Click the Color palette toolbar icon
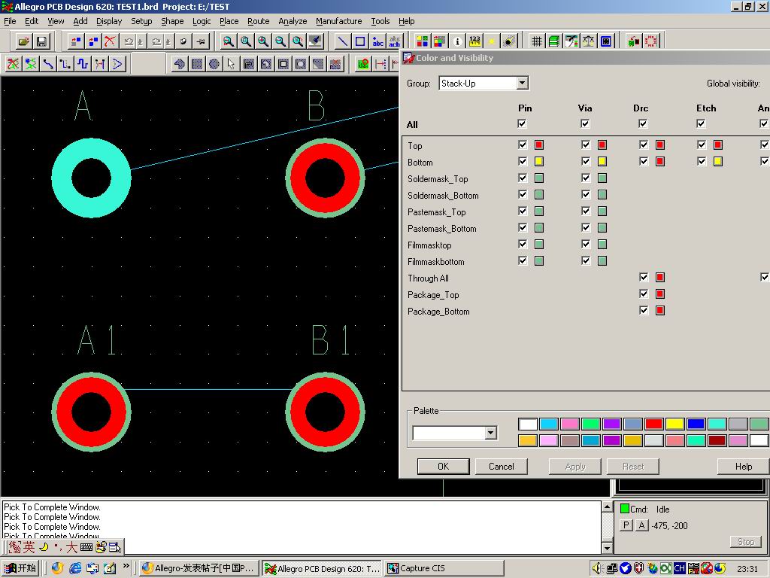770x578 pixels. (x=422, y=41)
